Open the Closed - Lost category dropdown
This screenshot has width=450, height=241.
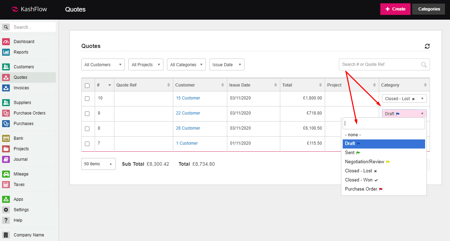[x=404, y=99]
